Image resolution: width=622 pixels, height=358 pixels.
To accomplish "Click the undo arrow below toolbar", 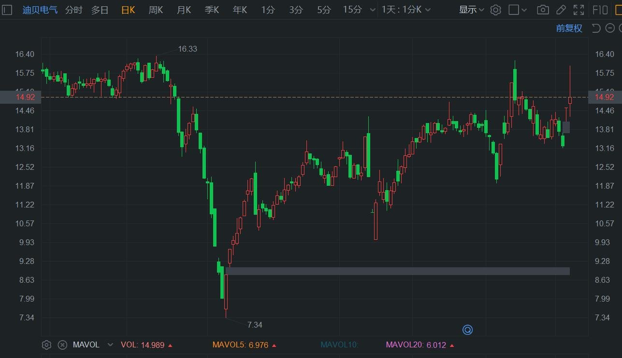I will pyautogui.click(x=596, y=28).
